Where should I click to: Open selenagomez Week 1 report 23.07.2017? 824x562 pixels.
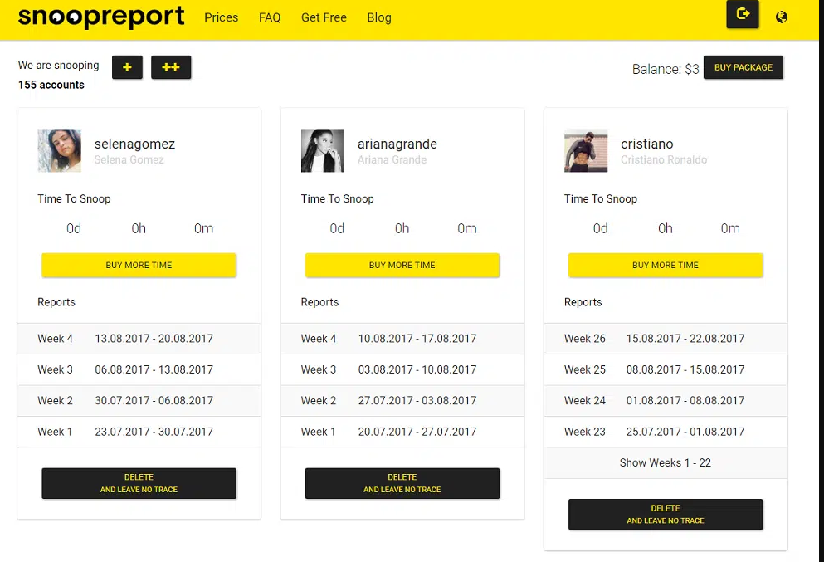pos(139,432)
